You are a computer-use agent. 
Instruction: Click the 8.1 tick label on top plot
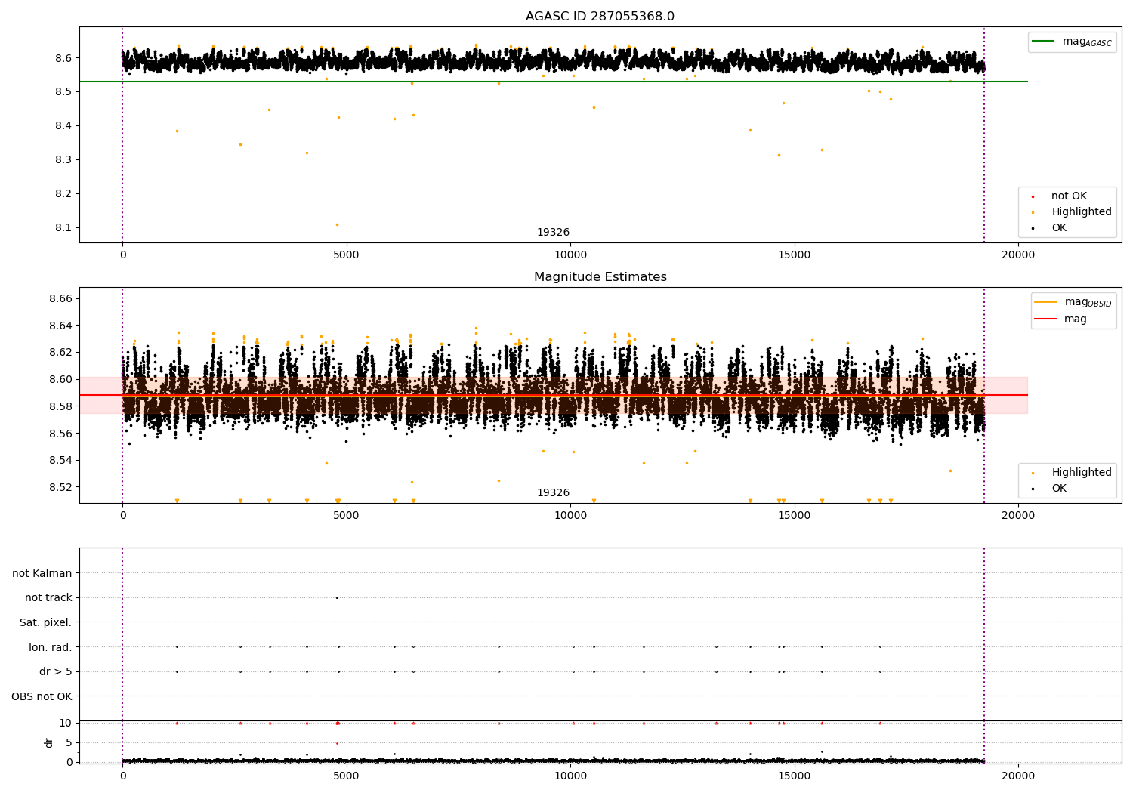coord(63,227)
